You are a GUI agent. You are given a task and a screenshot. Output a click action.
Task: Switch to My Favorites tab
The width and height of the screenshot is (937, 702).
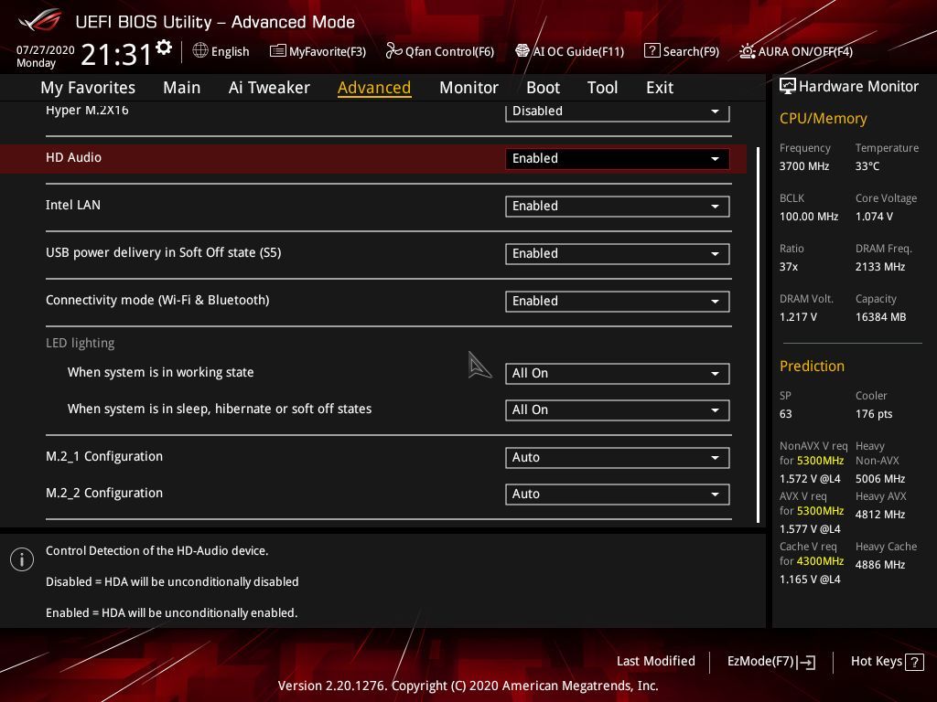pos(88,88)
